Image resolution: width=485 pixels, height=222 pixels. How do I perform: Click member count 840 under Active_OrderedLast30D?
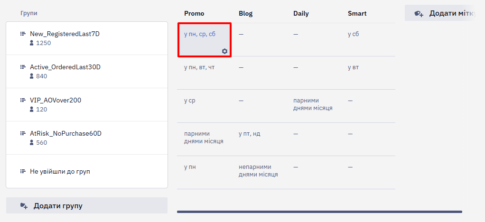click(x=41, y=76)
